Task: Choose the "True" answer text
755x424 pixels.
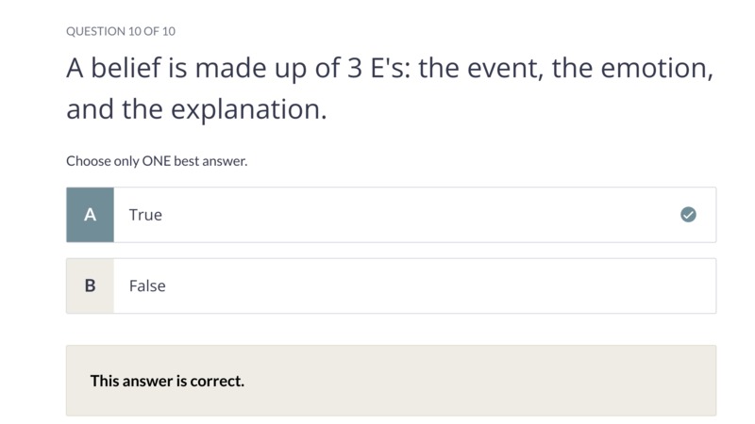Action: click(145, 215)
